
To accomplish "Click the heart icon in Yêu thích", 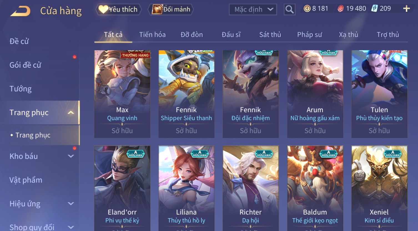I will pyautogui.click(x=103, y=9).
